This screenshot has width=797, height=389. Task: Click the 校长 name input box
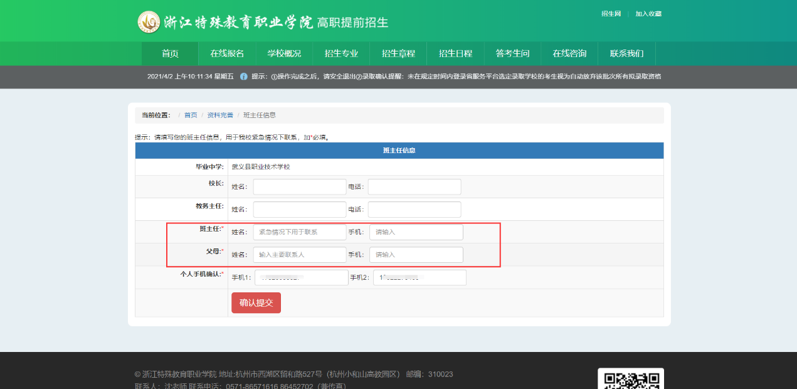coord(299,186)
